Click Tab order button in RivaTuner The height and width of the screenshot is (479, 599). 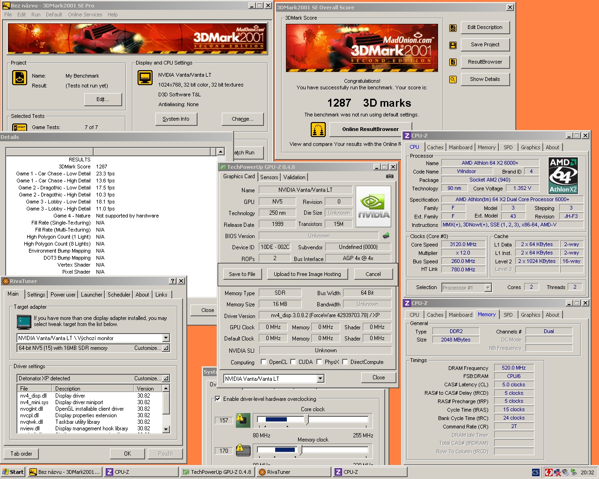click(x=22, y=454)
